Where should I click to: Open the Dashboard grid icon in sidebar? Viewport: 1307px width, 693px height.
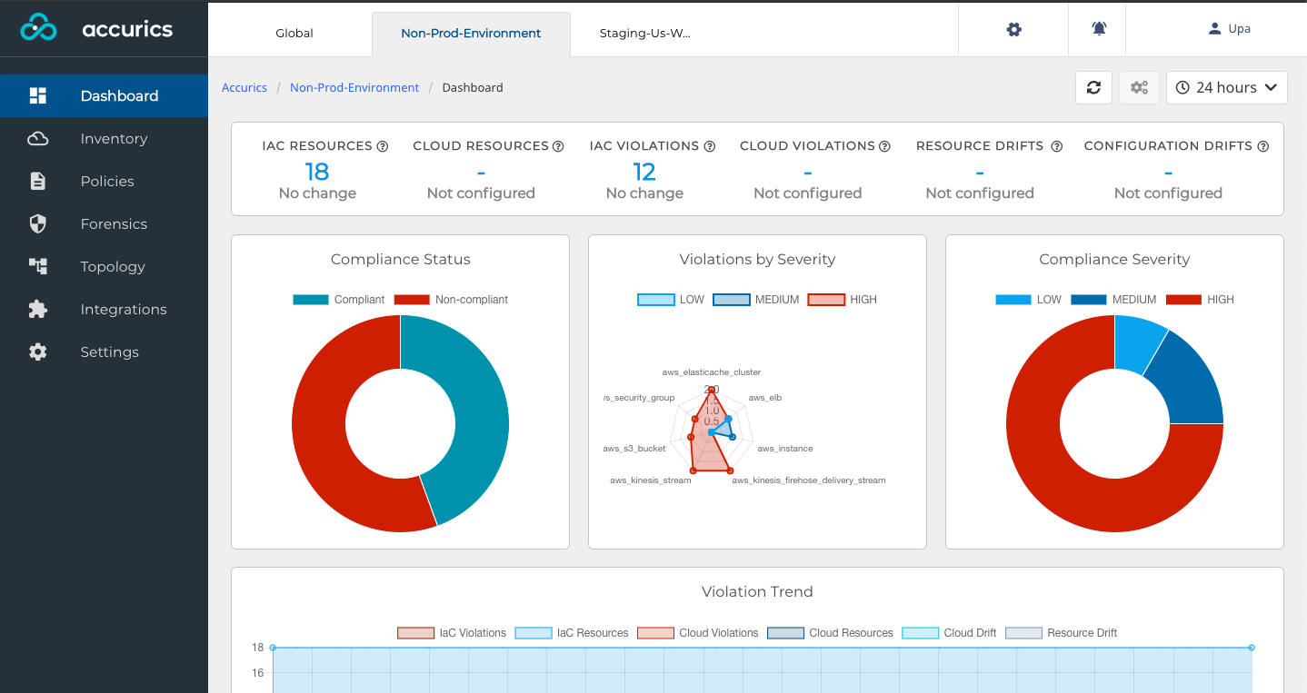click(x=38, y=95)
